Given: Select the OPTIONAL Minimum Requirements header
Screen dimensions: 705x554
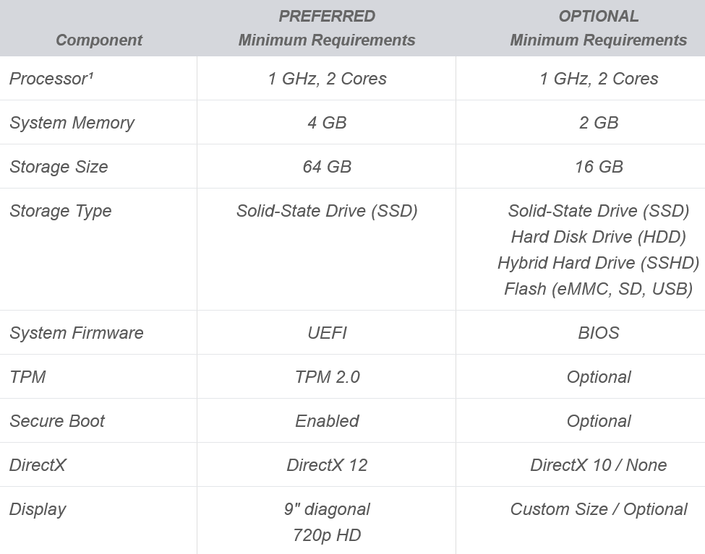Looking at the screenshot, I should [599, 28].
